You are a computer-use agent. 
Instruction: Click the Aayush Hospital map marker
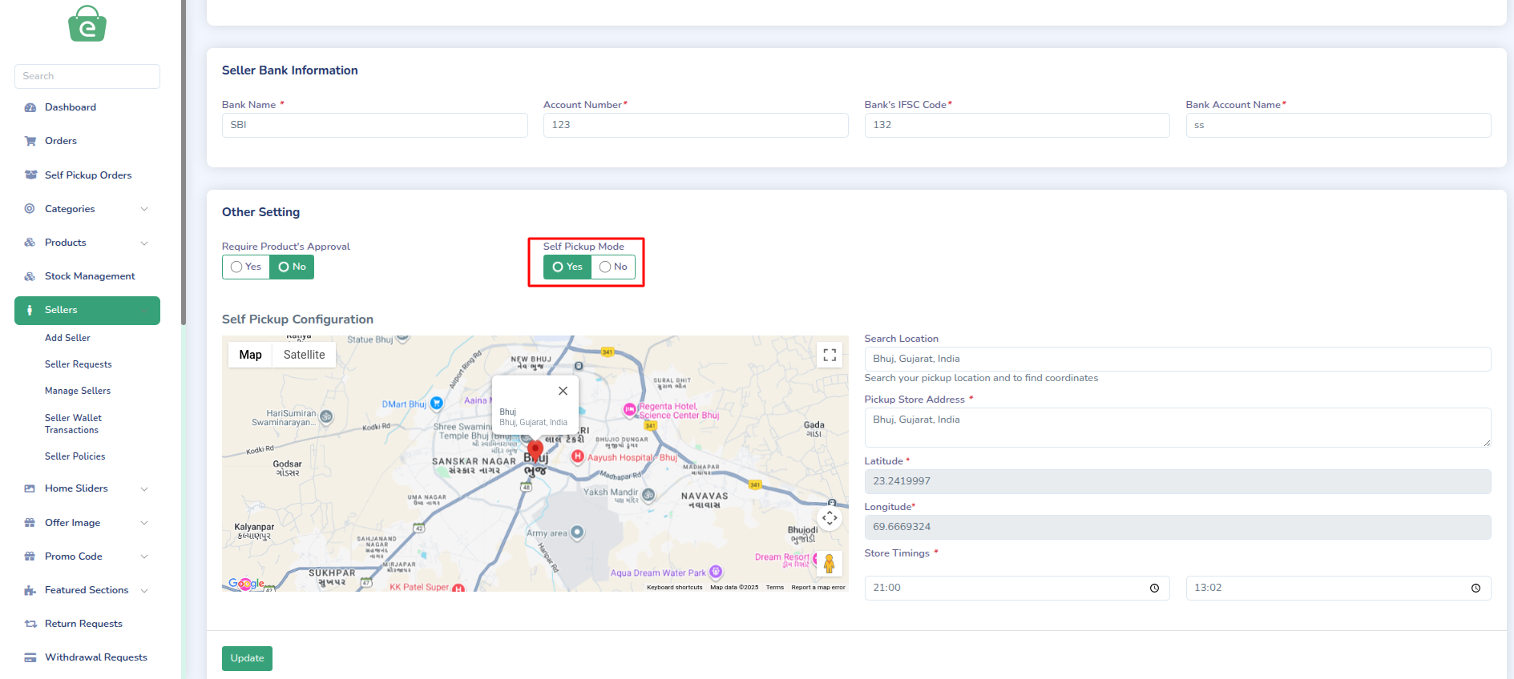click(577, 456)
